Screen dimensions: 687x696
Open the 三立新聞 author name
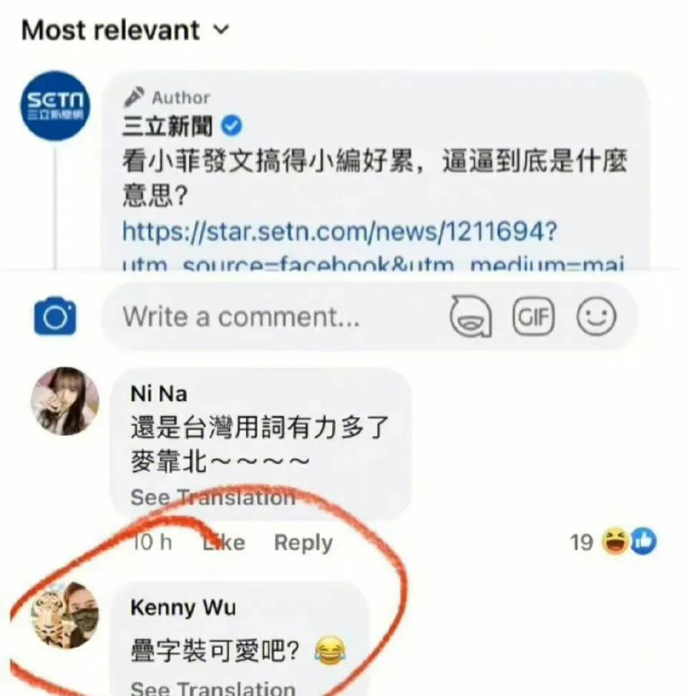tap(167, 126)
